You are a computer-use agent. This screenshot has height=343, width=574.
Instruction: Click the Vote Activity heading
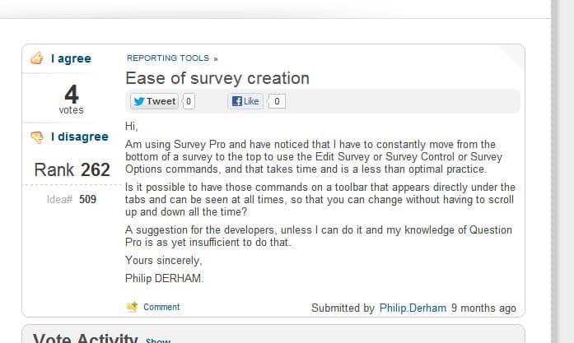(85, 338)
